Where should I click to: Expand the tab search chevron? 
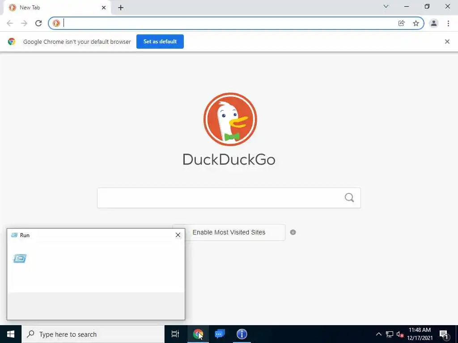[x=386, y=6]
